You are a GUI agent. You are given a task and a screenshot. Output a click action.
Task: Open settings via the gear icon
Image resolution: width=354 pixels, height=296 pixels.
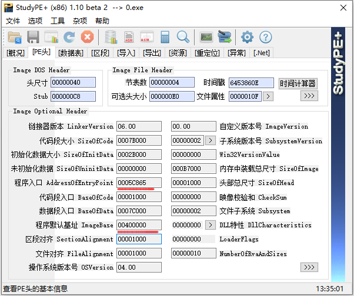(247, 37)
